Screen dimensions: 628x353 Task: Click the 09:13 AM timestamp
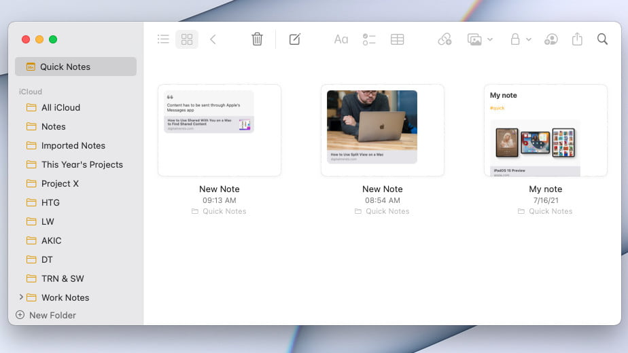(x=220, y=200)
